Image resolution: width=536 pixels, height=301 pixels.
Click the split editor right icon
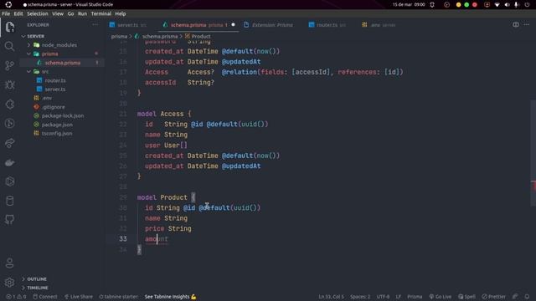(x=516, y=24)
